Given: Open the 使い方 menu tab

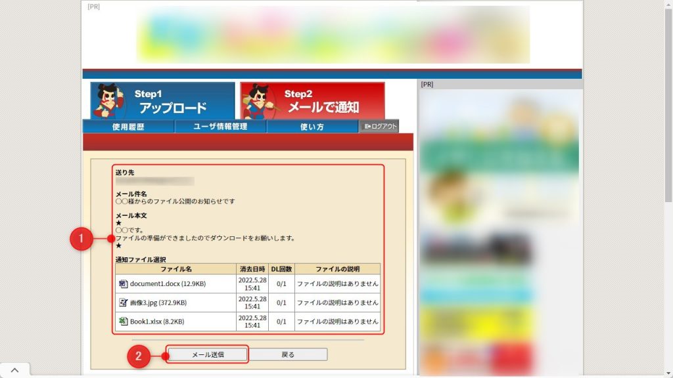Looking at the screenshot, I should click(312, 127).
